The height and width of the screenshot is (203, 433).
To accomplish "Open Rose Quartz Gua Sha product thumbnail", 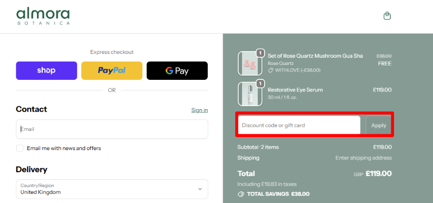I will [250, 63].
